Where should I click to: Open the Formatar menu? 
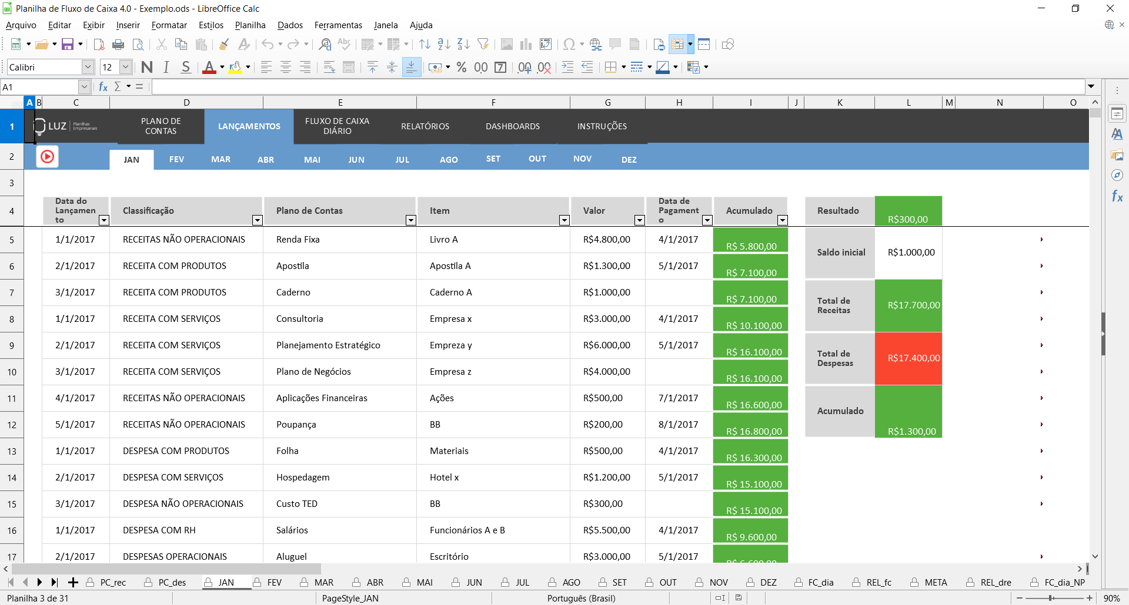169,25
